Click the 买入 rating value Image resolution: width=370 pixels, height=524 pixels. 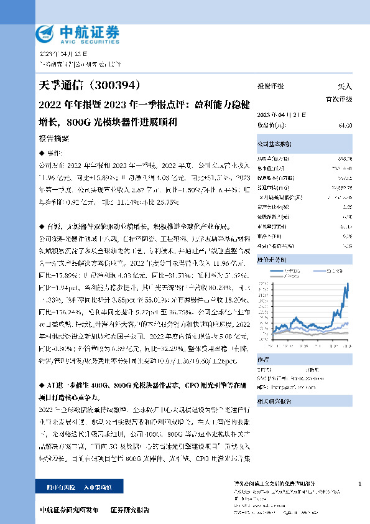coord(345,87)
